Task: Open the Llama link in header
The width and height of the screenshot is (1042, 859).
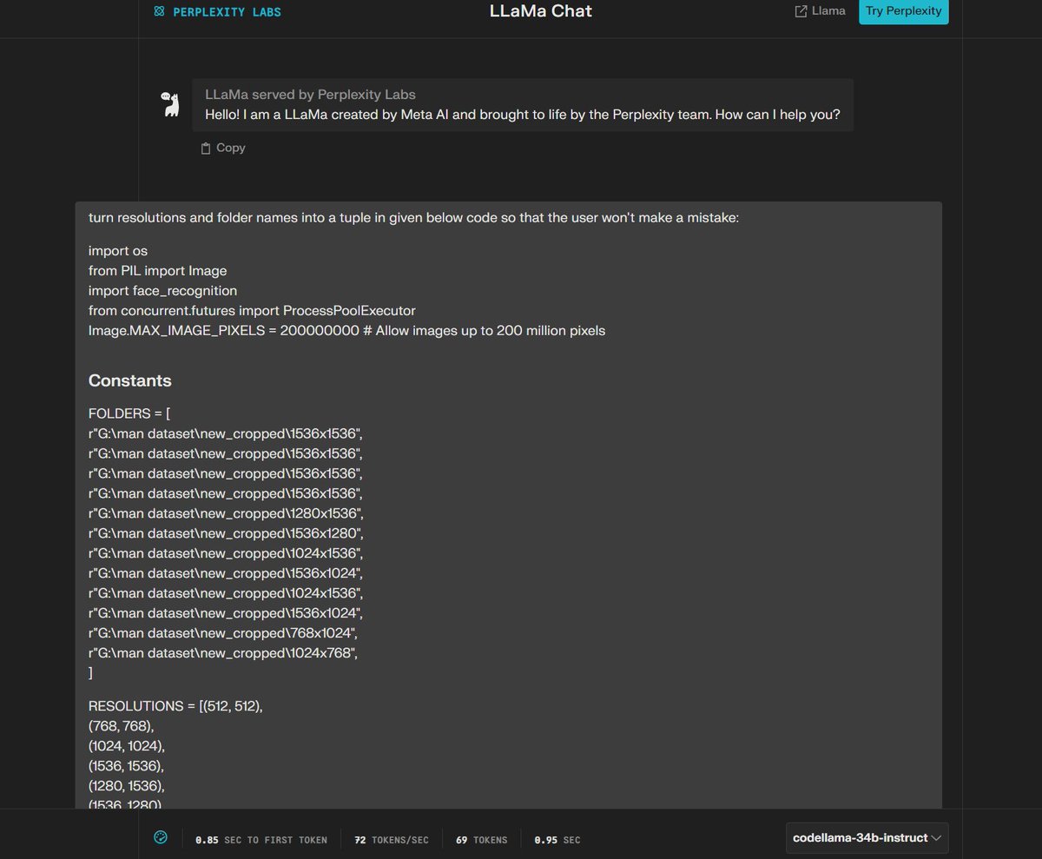Action: pyautogui.click(x=828, y=12)
